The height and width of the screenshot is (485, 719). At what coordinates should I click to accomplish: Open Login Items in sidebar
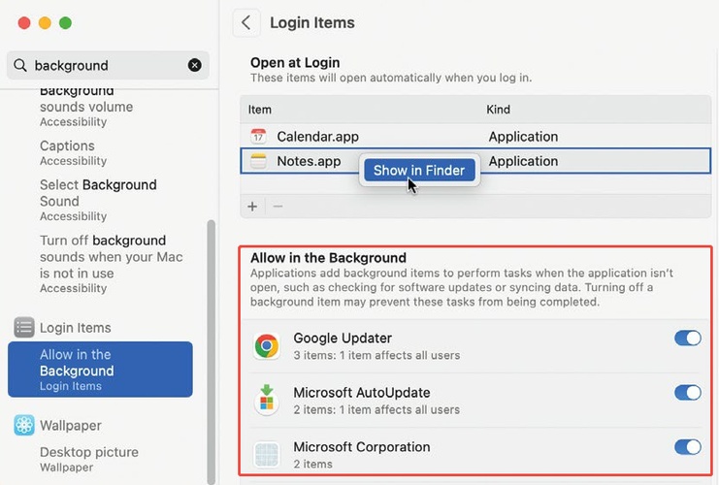(x=76, y=328)
